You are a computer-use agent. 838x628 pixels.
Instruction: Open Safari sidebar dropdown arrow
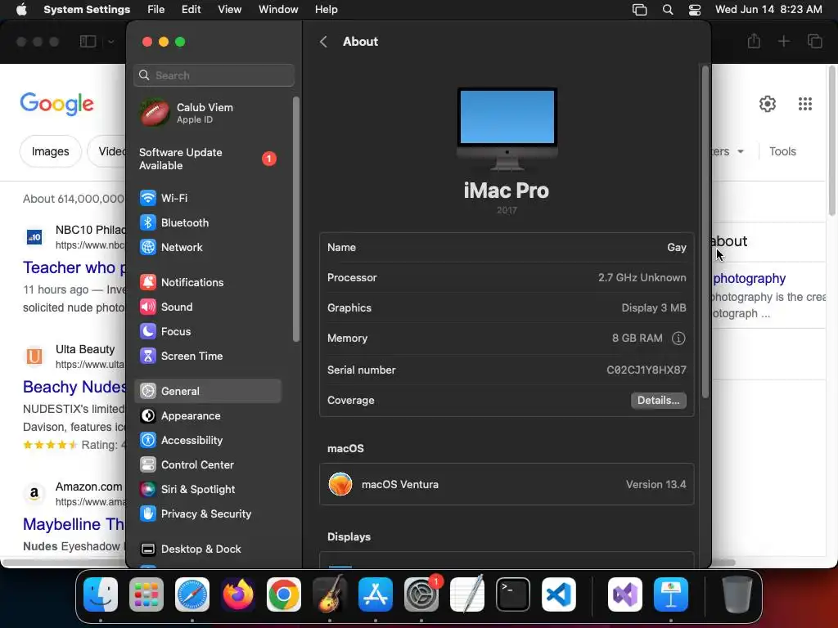(x=110, y=42)
